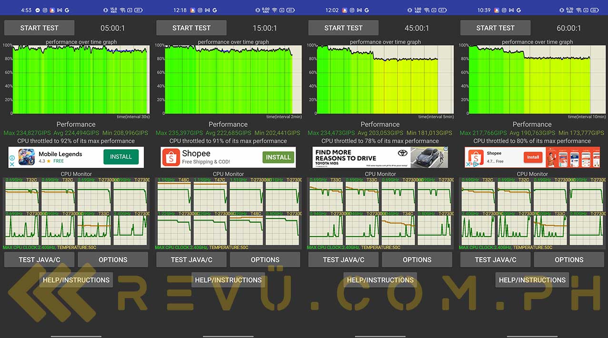Tap the 'Avg 224,494GIPS' value
Image resolution: width=608 pixels, height=338 pixels.
pos(76,133)
